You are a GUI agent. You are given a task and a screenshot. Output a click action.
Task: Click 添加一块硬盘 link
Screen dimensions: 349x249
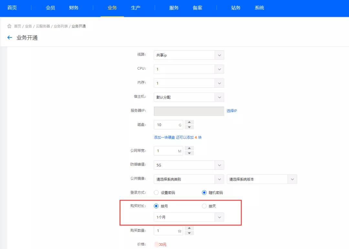point(164,137)
